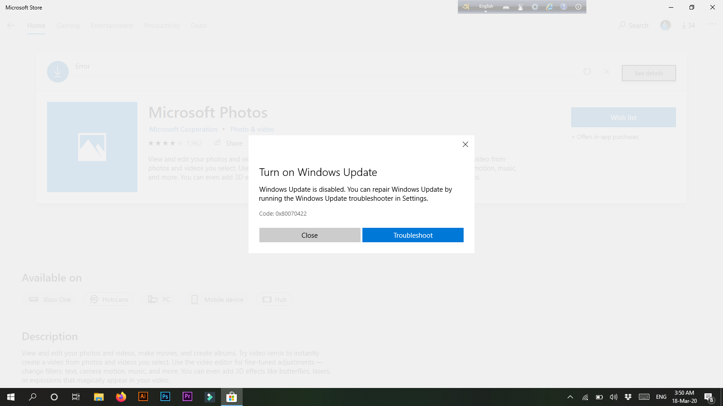Click Internet Explorer icon in Avro bar
Viewport: 723px width, 406px height.
[x=549, y=7]
